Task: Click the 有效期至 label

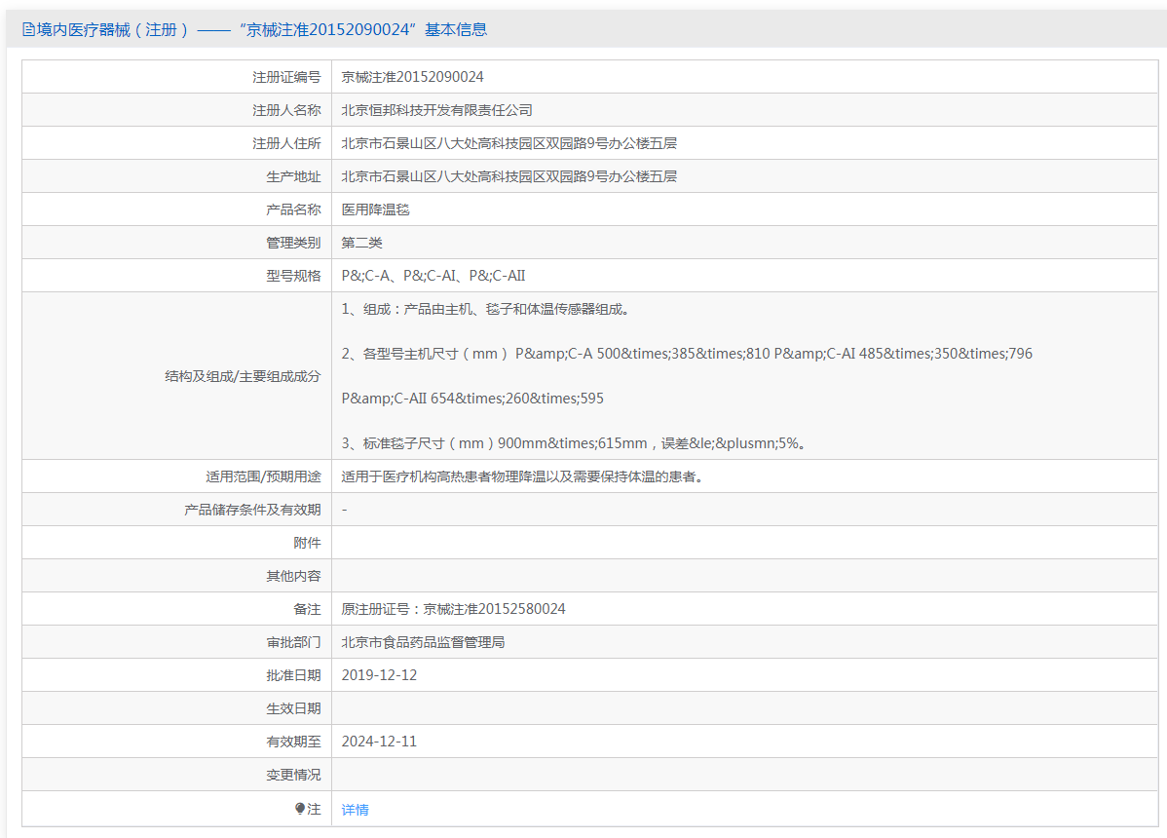Action: 293,742
